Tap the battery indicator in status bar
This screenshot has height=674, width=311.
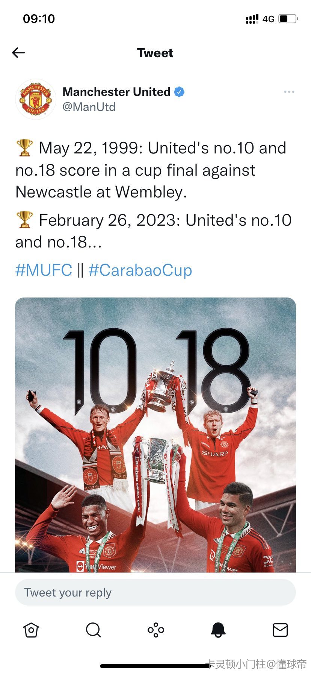tap(288, 18)
